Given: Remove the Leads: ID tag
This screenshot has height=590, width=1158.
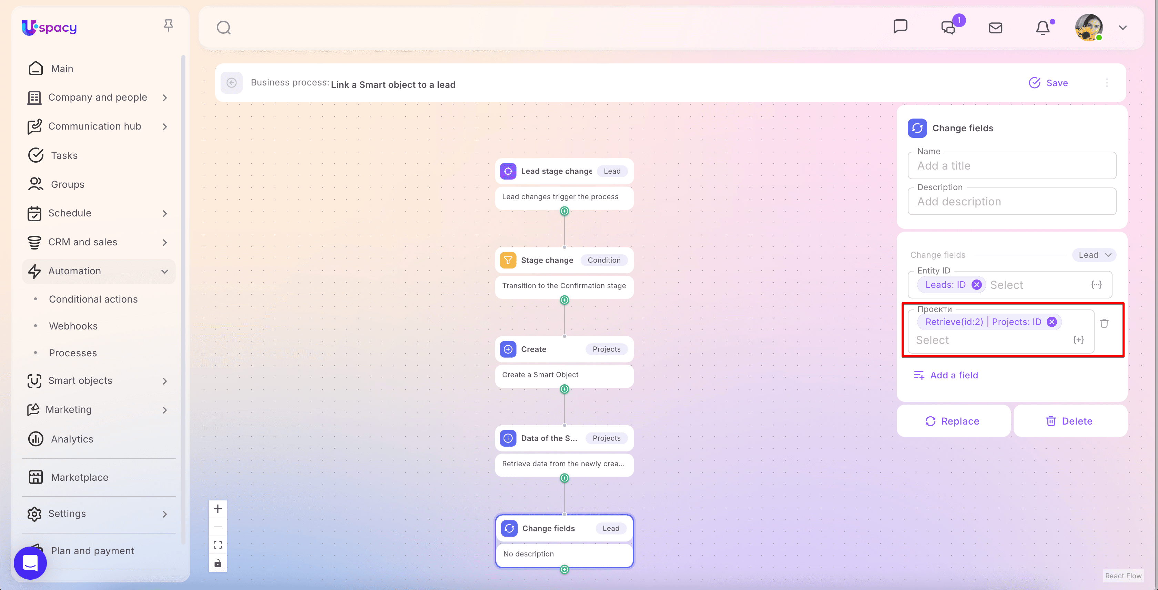Looking at the screenshot, I should click(x=976, y=285).
